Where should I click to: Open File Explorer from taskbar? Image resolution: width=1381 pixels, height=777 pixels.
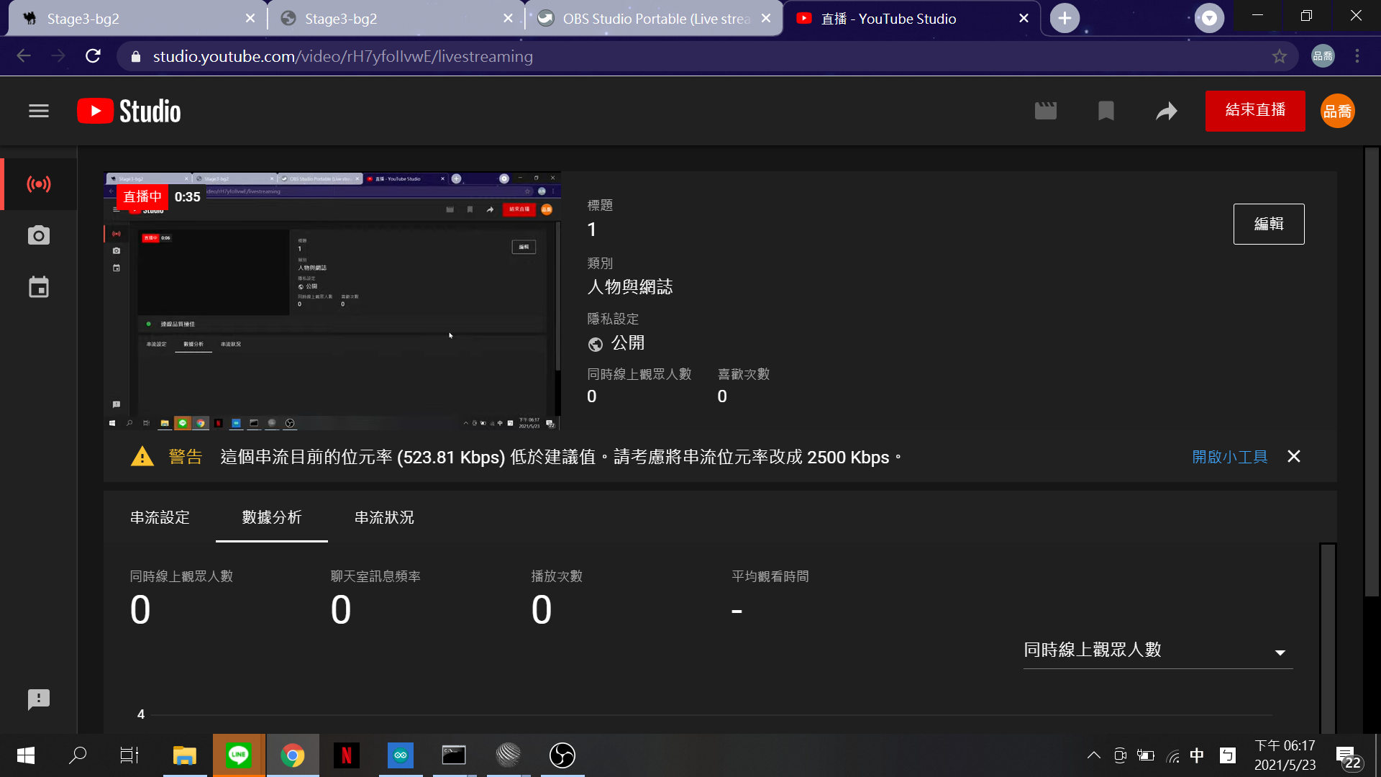(x=185, y=755)
